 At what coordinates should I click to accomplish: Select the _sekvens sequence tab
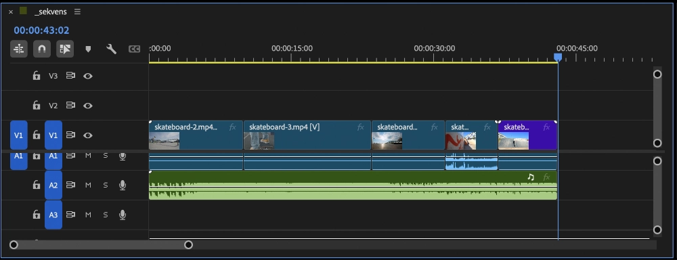pos(51,12)
